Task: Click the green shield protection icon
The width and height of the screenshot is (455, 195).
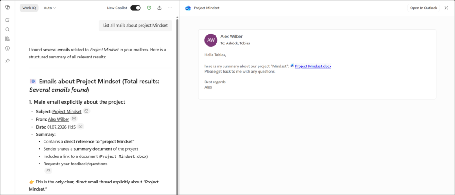Action: coord(149,8)
